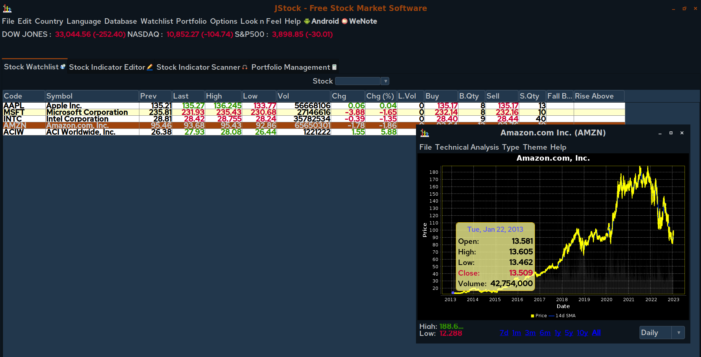Sort by the Code column header
The height and width of the screenshot is (357, 701).
[x=24, y=96]
